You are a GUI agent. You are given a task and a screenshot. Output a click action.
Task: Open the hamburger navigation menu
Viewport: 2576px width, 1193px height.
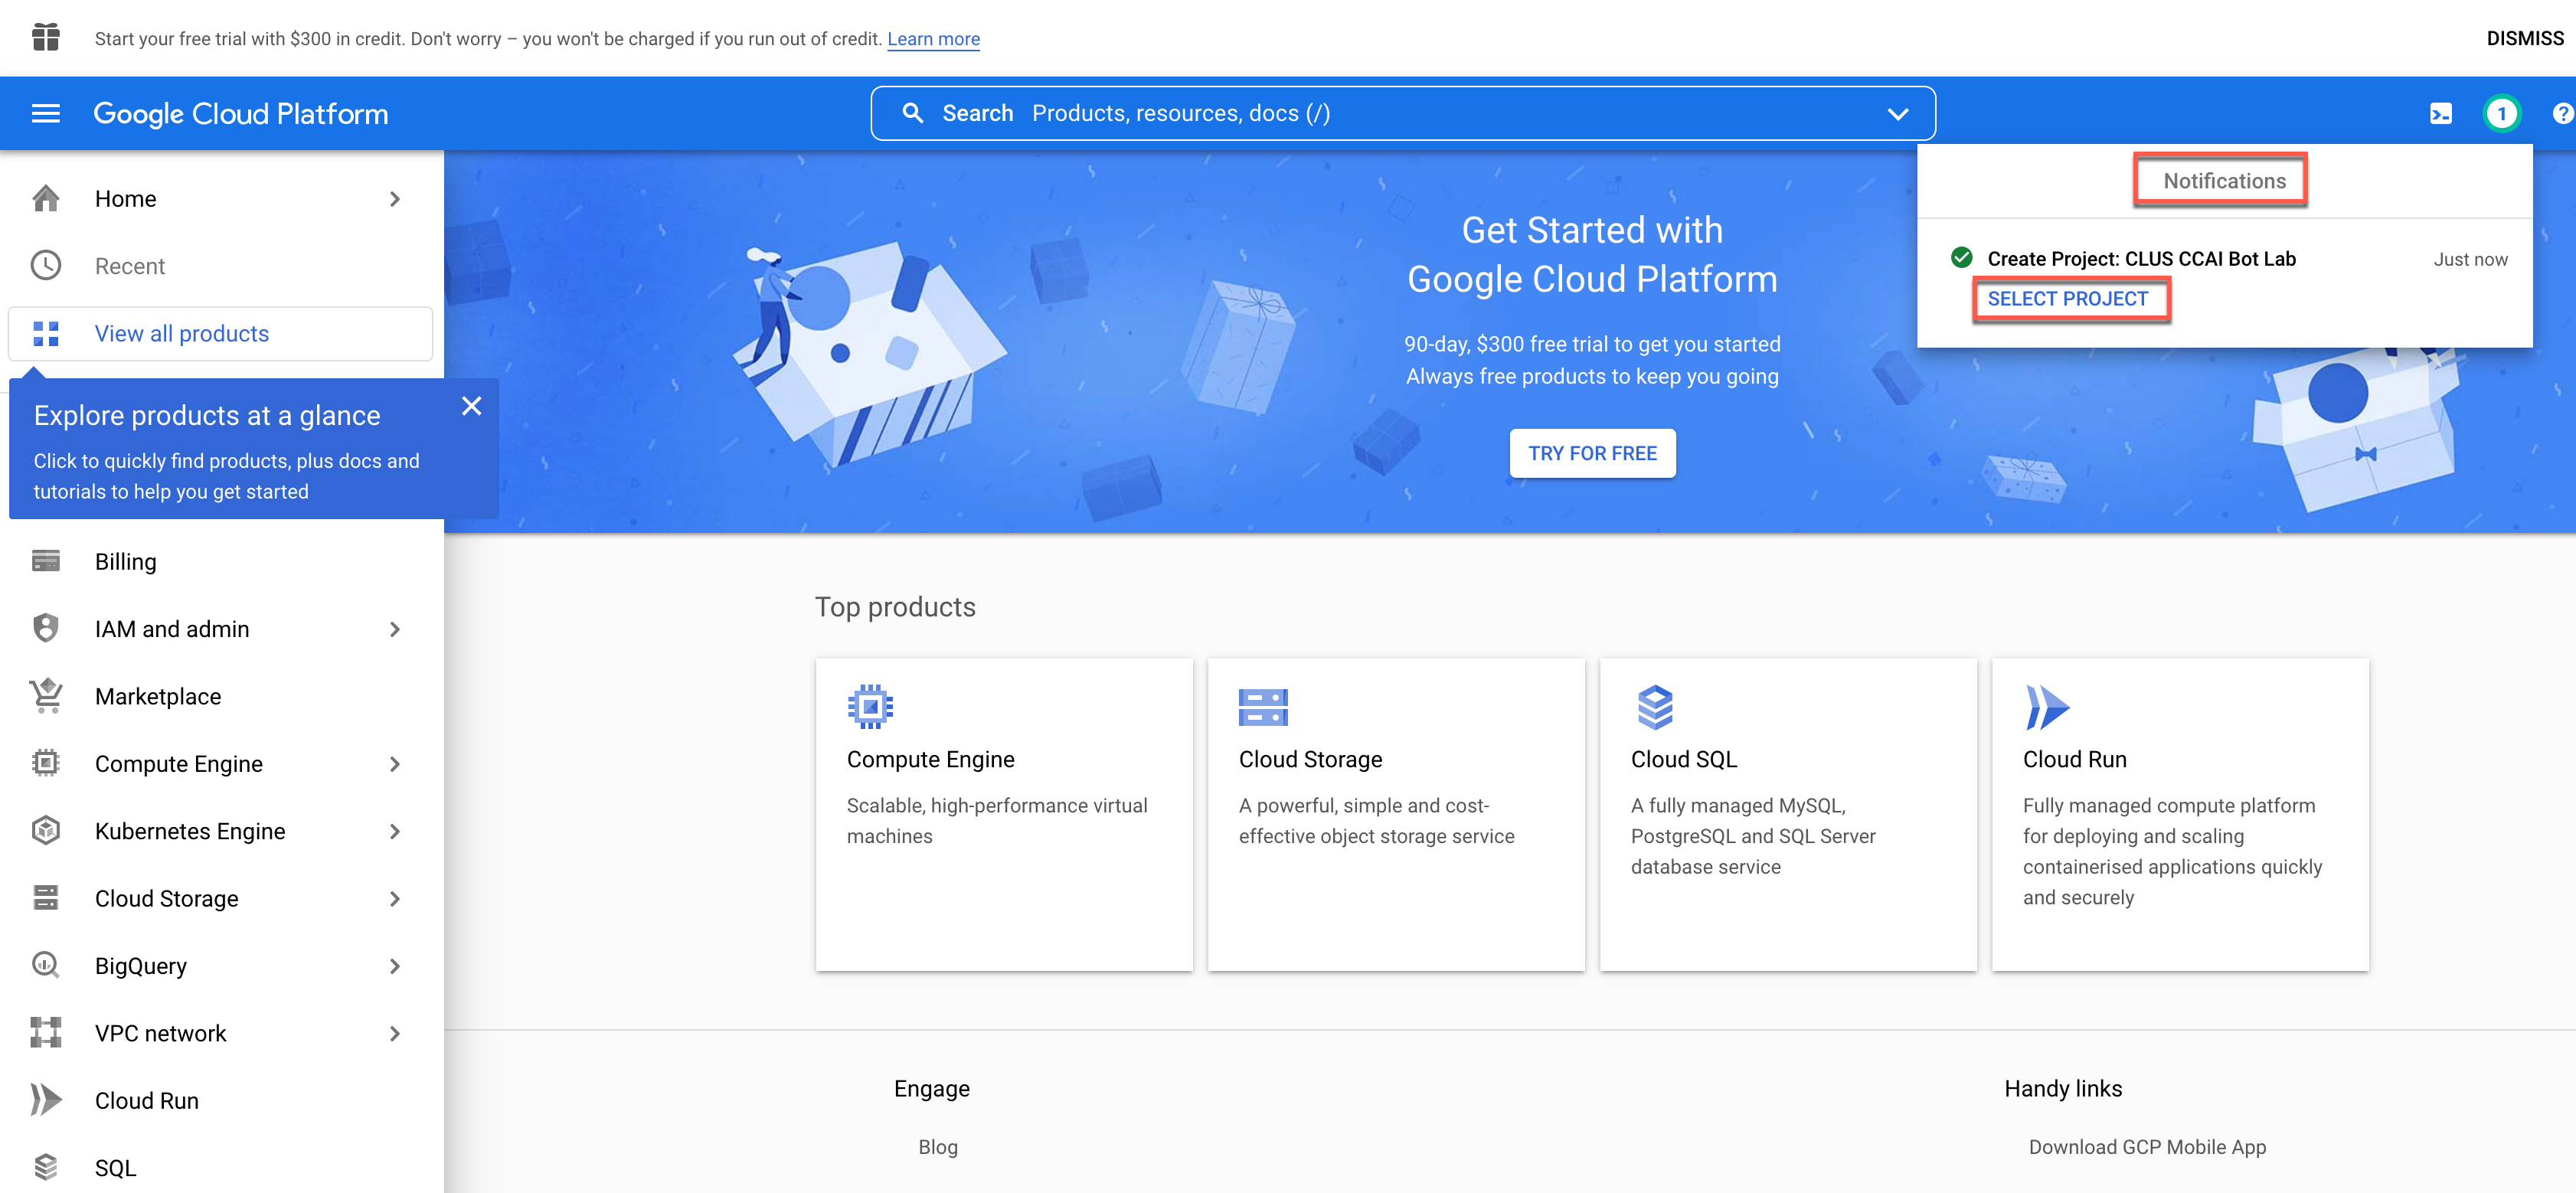[46, 114]
